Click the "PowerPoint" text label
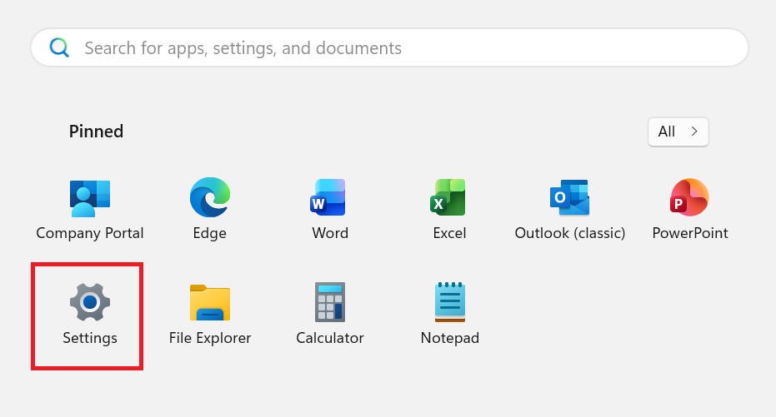 coord(689,233)
